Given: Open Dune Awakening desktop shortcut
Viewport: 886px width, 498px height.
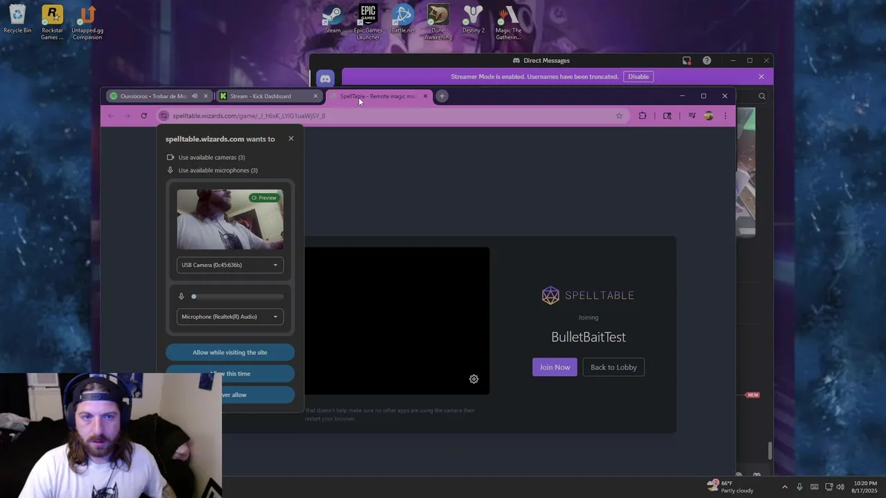Looking at the screenshot, I should (x=438, y=23).
